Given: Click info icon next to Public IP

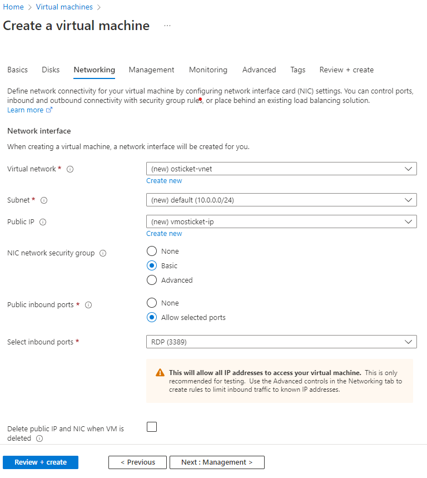Looking at the screenshot, I should click(43, 222).
